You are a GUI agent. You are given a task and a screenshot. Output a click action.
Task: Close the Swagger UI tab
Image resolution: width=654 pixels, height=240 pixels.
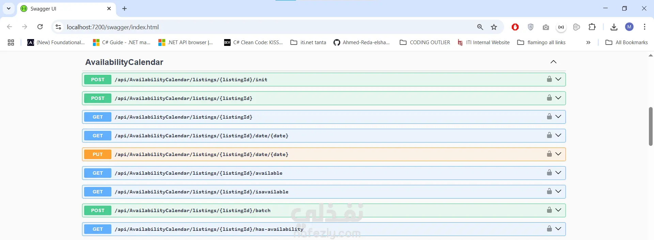pyautogui.click(x=109, y=8)
